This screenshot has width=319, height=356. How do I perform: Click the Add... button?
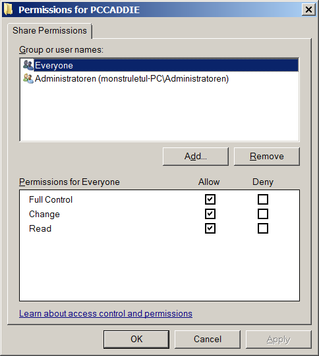click(196, 157)
